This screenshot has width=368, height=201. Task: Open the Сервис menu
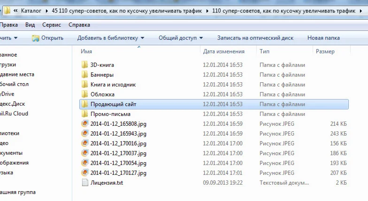(x=52, y=25)
